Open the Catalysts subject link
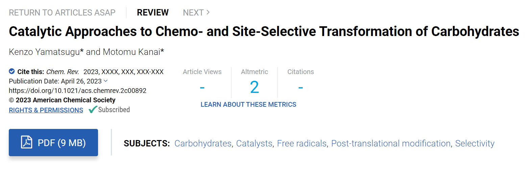 [x=254, y=143]
